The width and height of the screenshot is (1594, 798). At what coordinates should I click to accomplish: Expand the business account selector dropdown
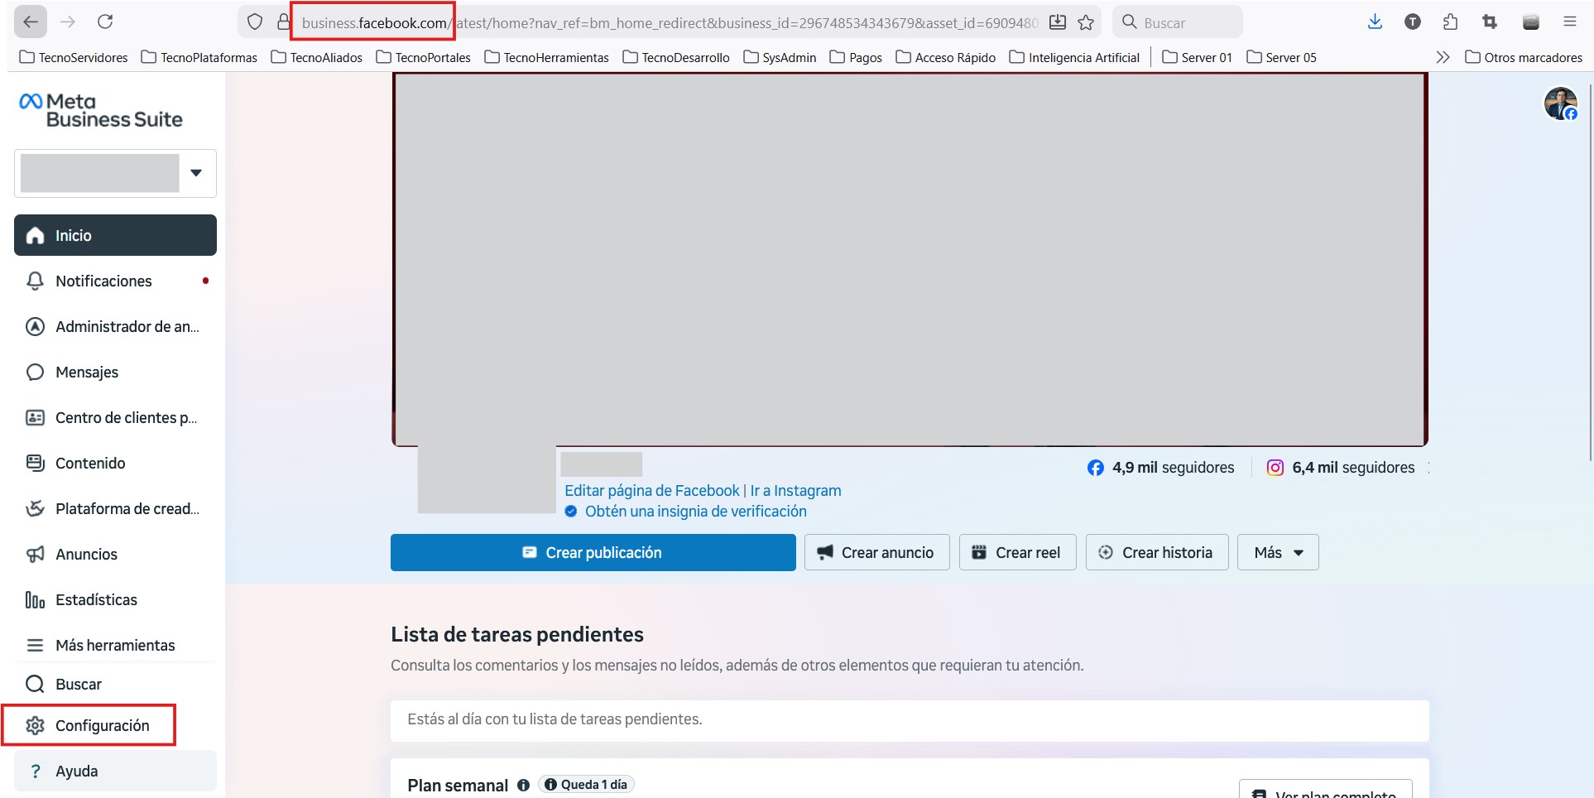196,173
